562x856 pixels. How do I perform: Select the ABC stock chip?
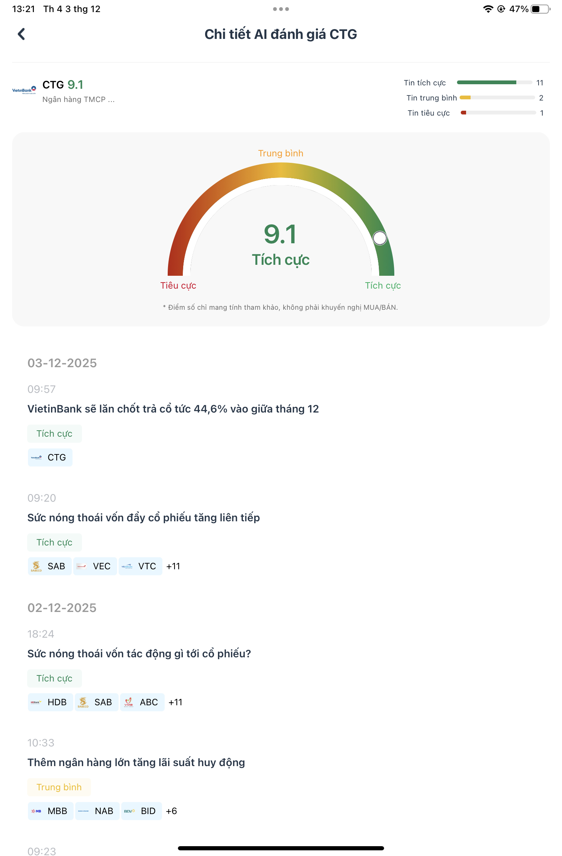click(x=142, y=702)
